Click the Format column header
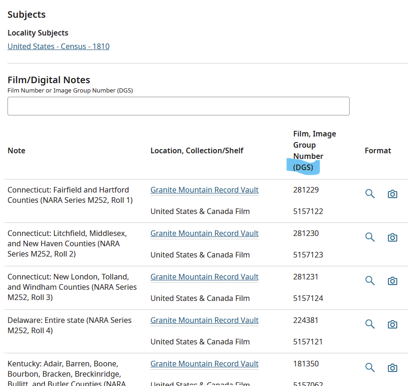The width and height of the screenshot is (408, 386). (378, 150)
